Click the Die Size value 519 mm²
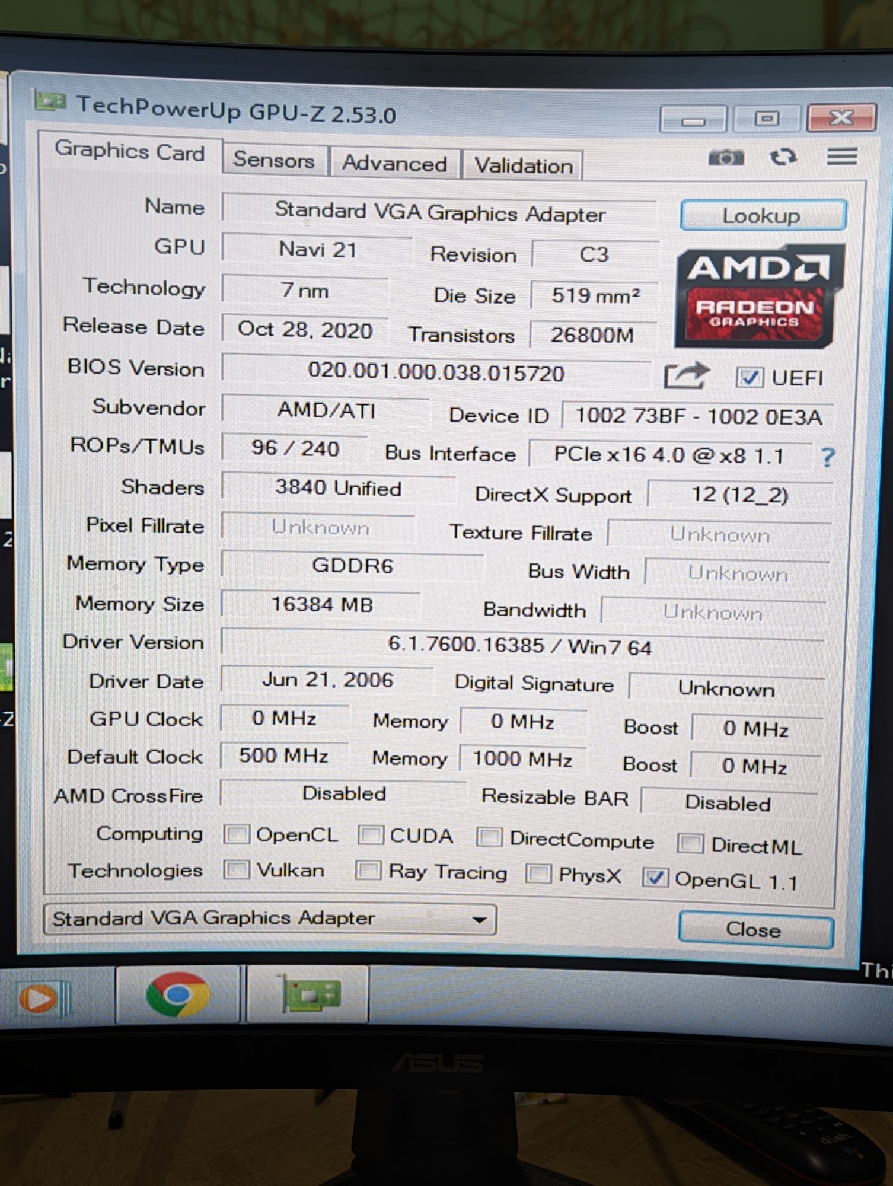Image resolution: width=893 pixels, height=1186 pixels. (595, 295)
